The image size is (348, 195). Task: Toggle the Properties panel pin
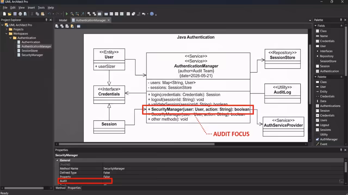click(x=341, y=150)
